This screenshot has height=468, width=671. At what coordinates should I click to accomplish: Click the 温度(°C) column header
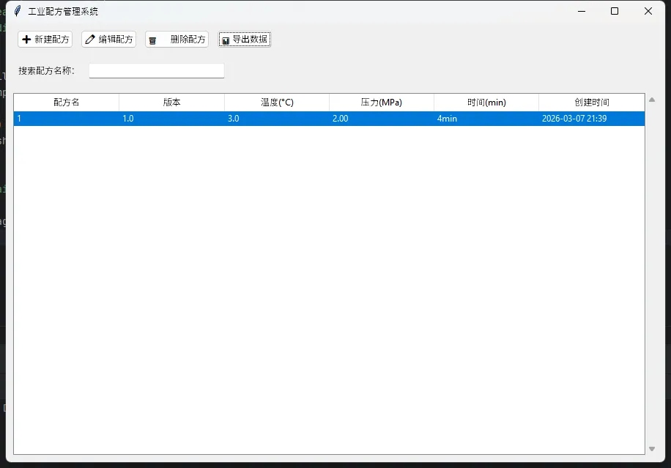pyautogui.click(x=277, y=103)
